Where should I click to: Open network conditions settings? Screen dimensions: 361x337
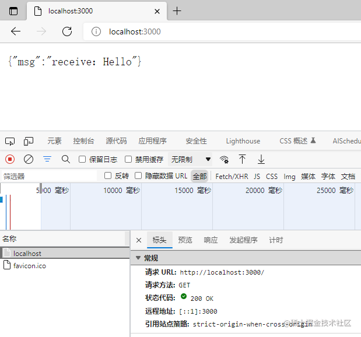click(224, 159)
